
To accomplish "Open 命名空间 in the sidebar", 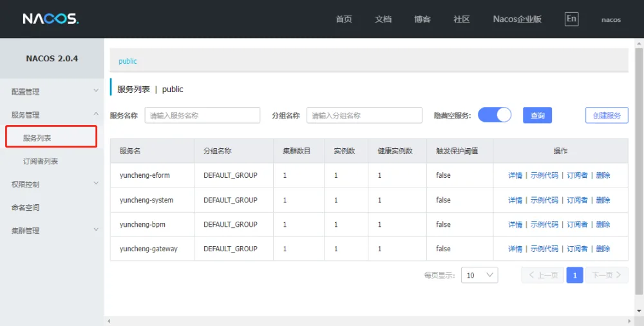I will [x=26, y=207].
